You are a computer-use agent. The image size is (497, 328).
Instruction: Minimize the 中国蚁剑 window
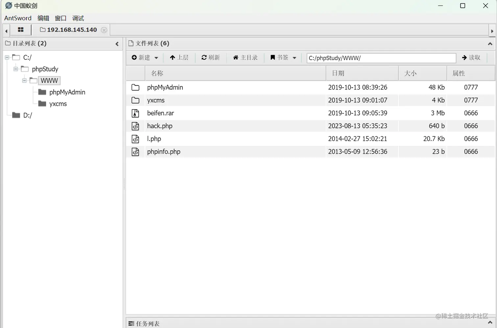(x=440, y=6)
